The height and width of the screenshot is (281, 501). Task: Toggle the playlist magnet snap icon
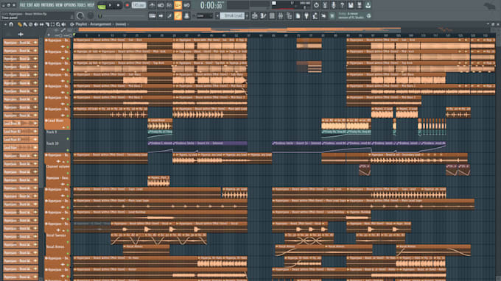tap(11, 24)
